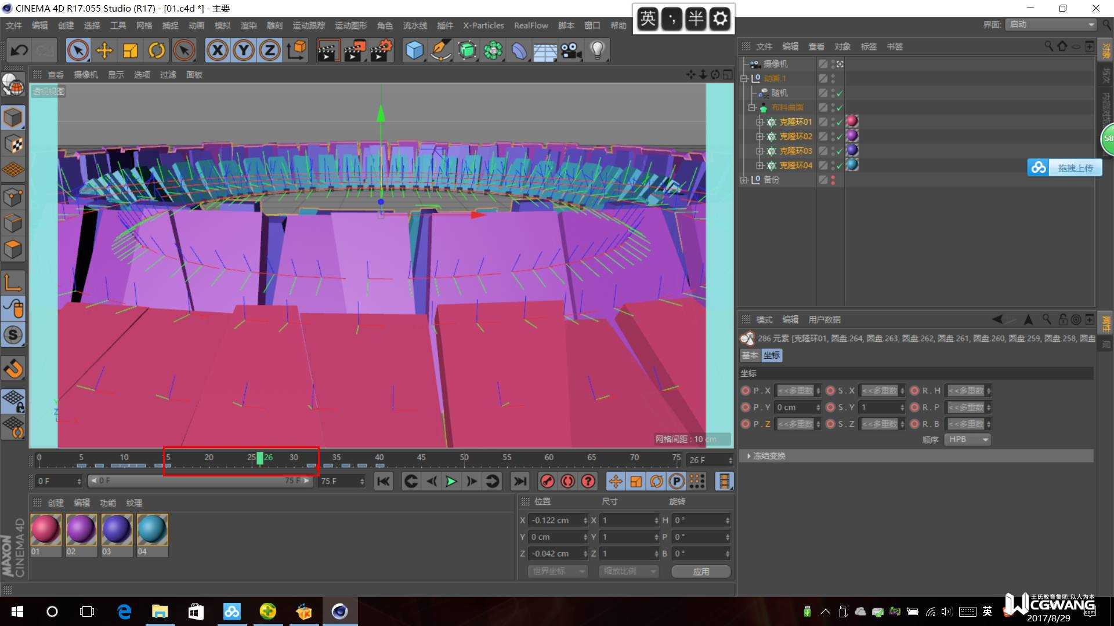
Task: Open Cinema 4D from Windows taskbar
Action: coord(339,612)
